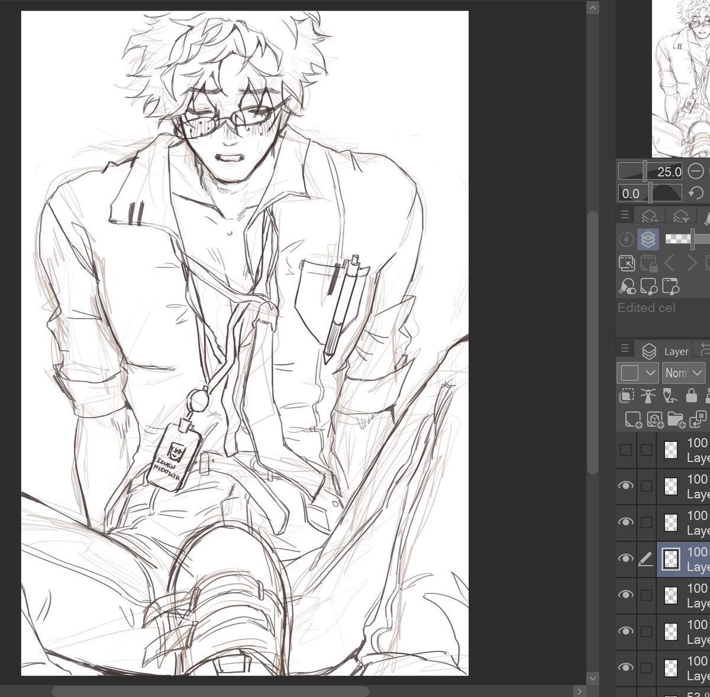
Task: Toggle the light bulb switch icon
Action: click(627, 287)
